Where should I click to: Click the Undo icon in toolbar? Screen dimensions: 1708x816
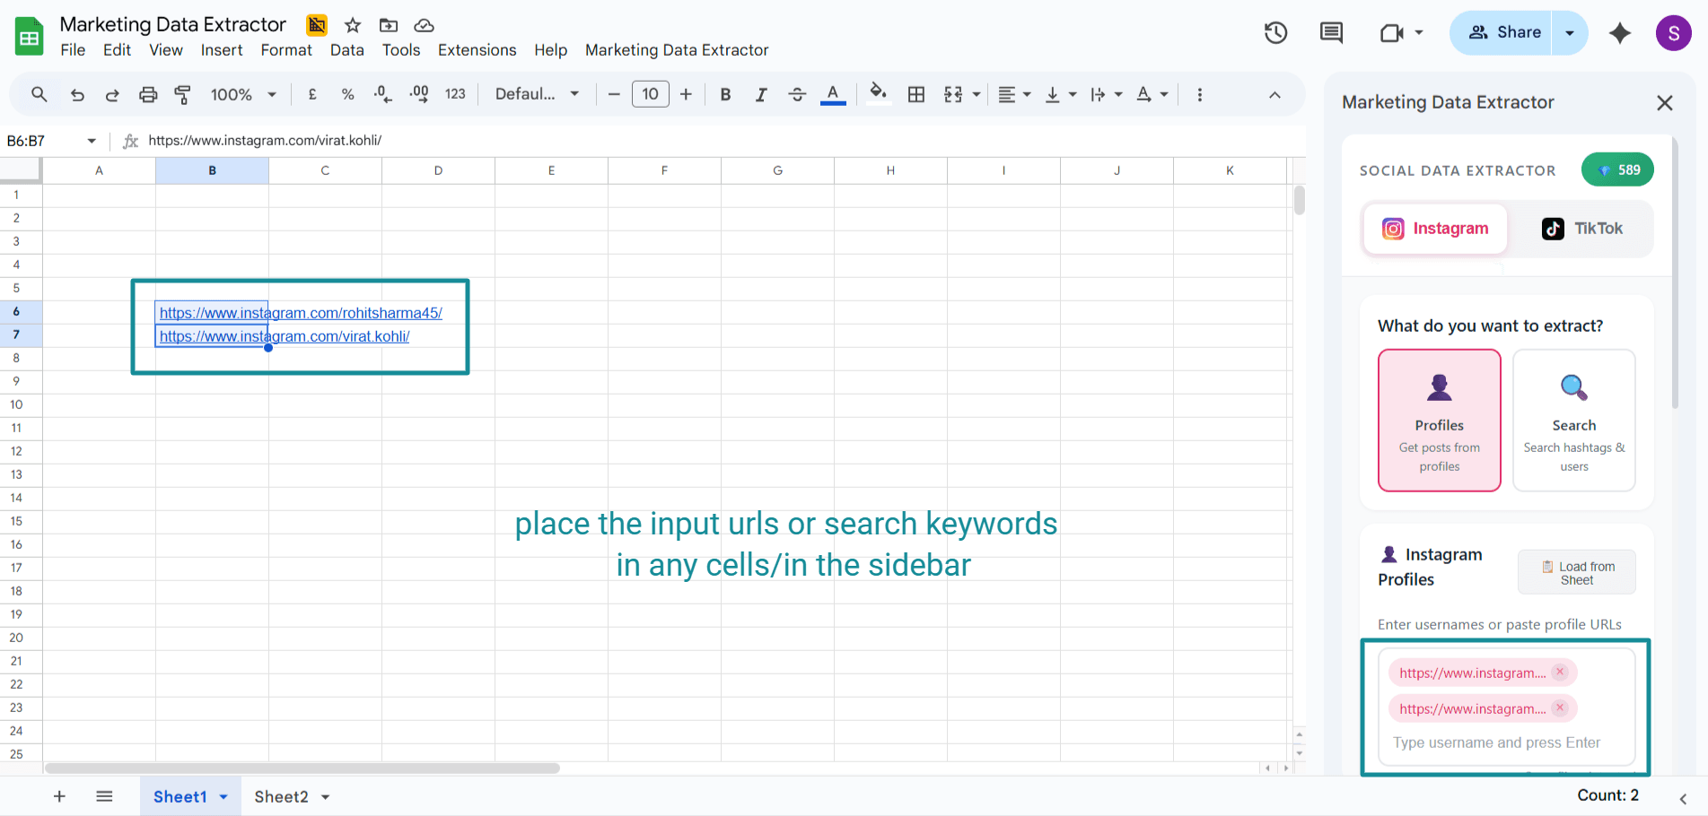pyautogui.click(x=77, y=94)
